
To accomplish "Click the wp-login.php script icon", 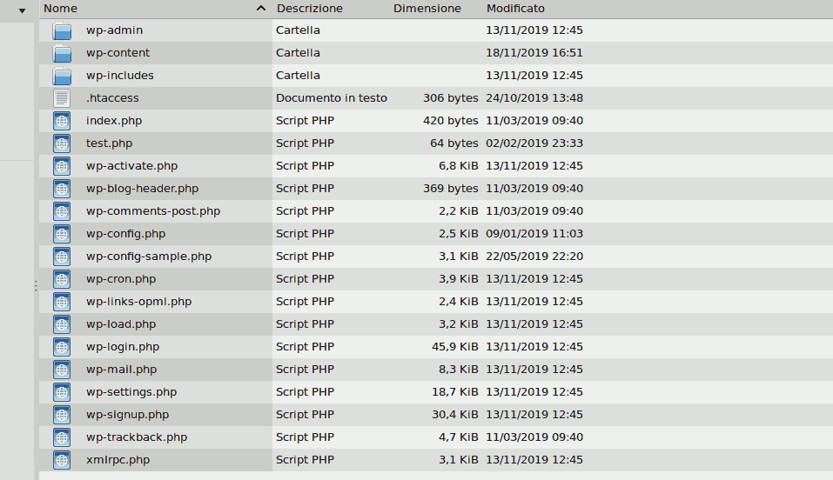I will pos(62,347).
